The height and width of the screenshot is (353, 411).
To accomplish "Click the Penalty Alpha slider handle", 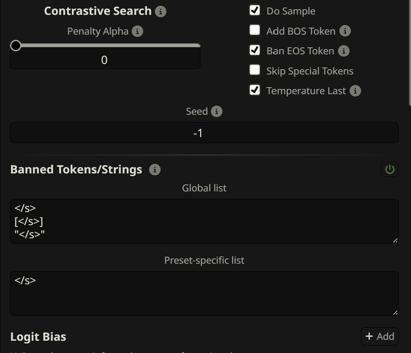I will pyautogui.click(x=16, y=46).
